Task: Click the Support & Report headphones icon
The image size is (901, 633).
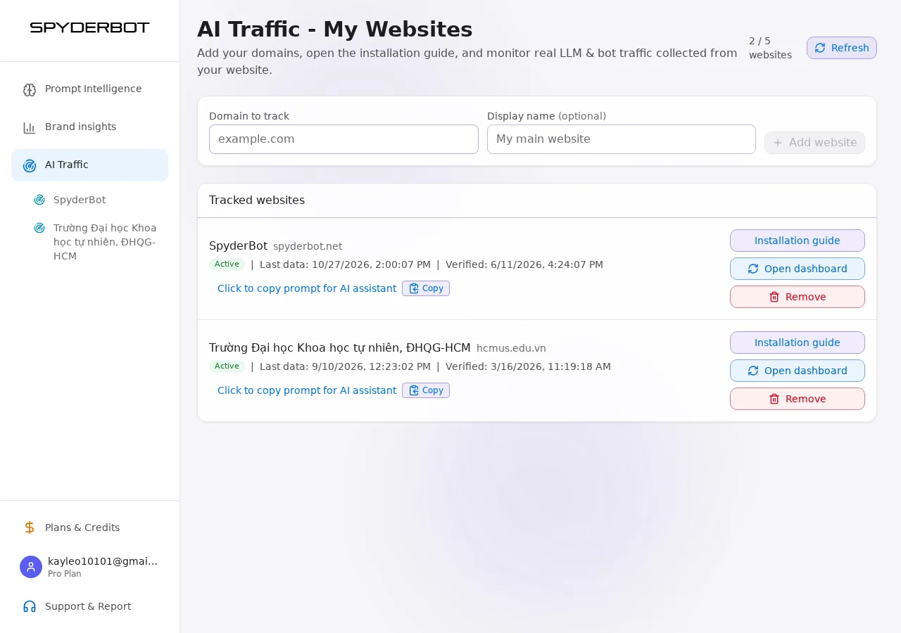Action: pos(30,606)
